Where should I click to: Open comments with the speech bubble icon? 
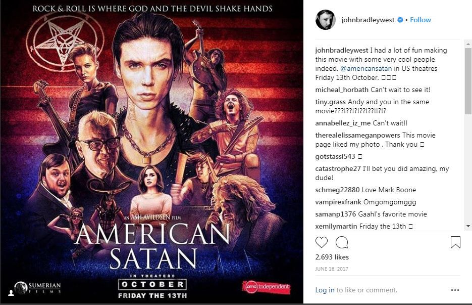click(x=342, y=242)
